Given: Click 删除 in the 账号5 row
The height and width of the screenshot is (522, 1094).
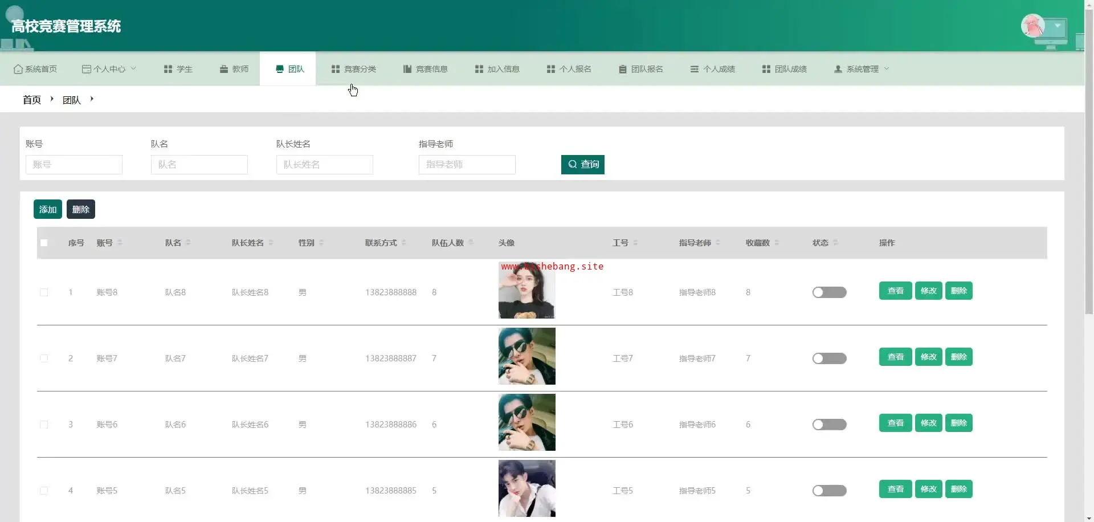Looking at the screenshot, I should (959, 489).
